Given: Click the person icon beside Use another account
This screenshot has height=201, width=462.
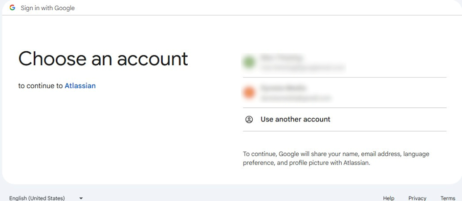Looking at the screenshot, I should pyautogui.click(x=249, y=120).
